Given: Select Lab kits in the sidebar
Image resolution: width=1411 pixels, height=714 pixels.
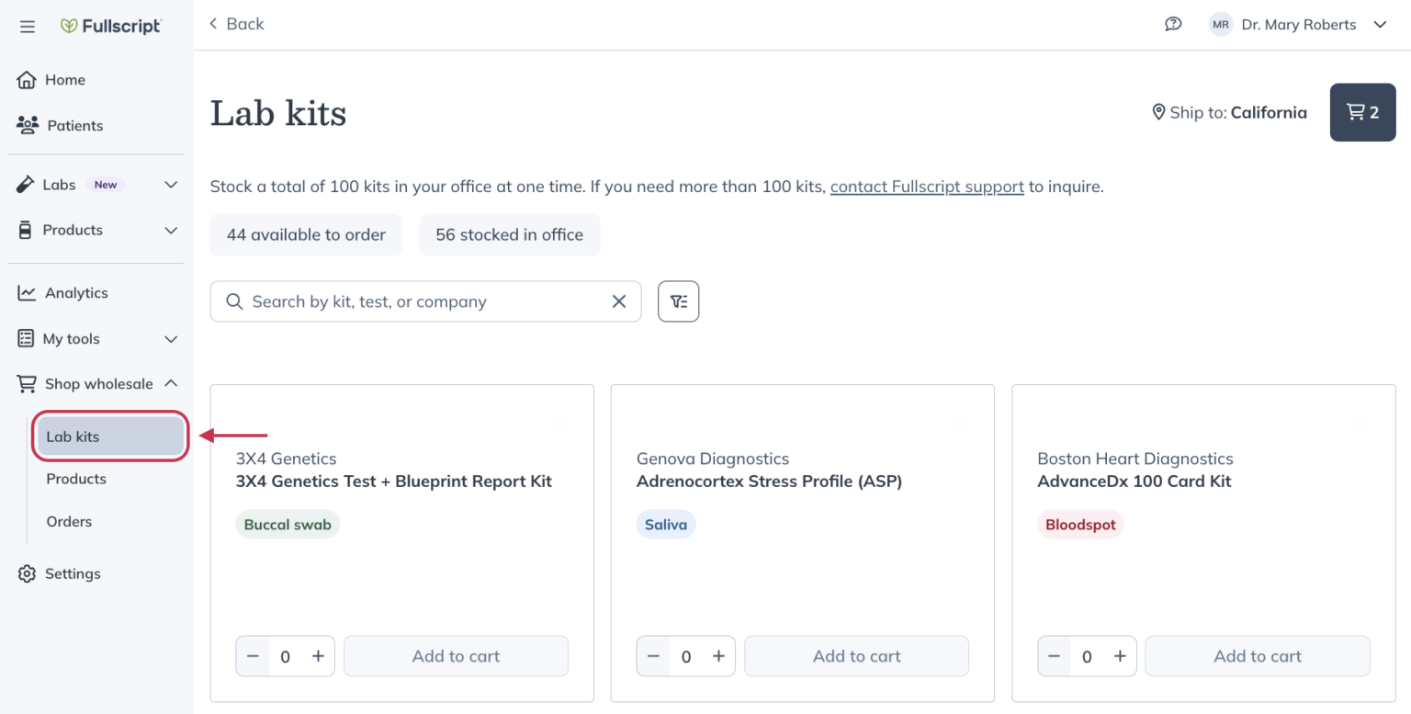Looking at the screenshot, I should click(72, 436).
